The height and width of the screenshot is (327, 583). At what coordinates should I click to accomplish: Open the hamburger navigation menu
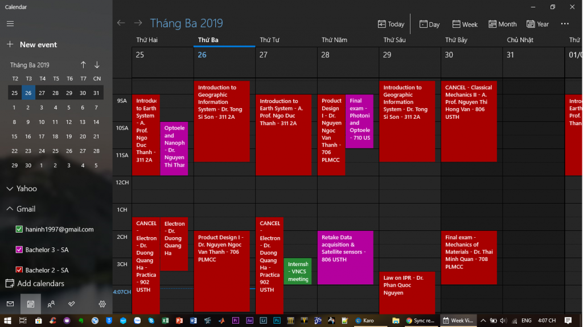tap(10, 24)
